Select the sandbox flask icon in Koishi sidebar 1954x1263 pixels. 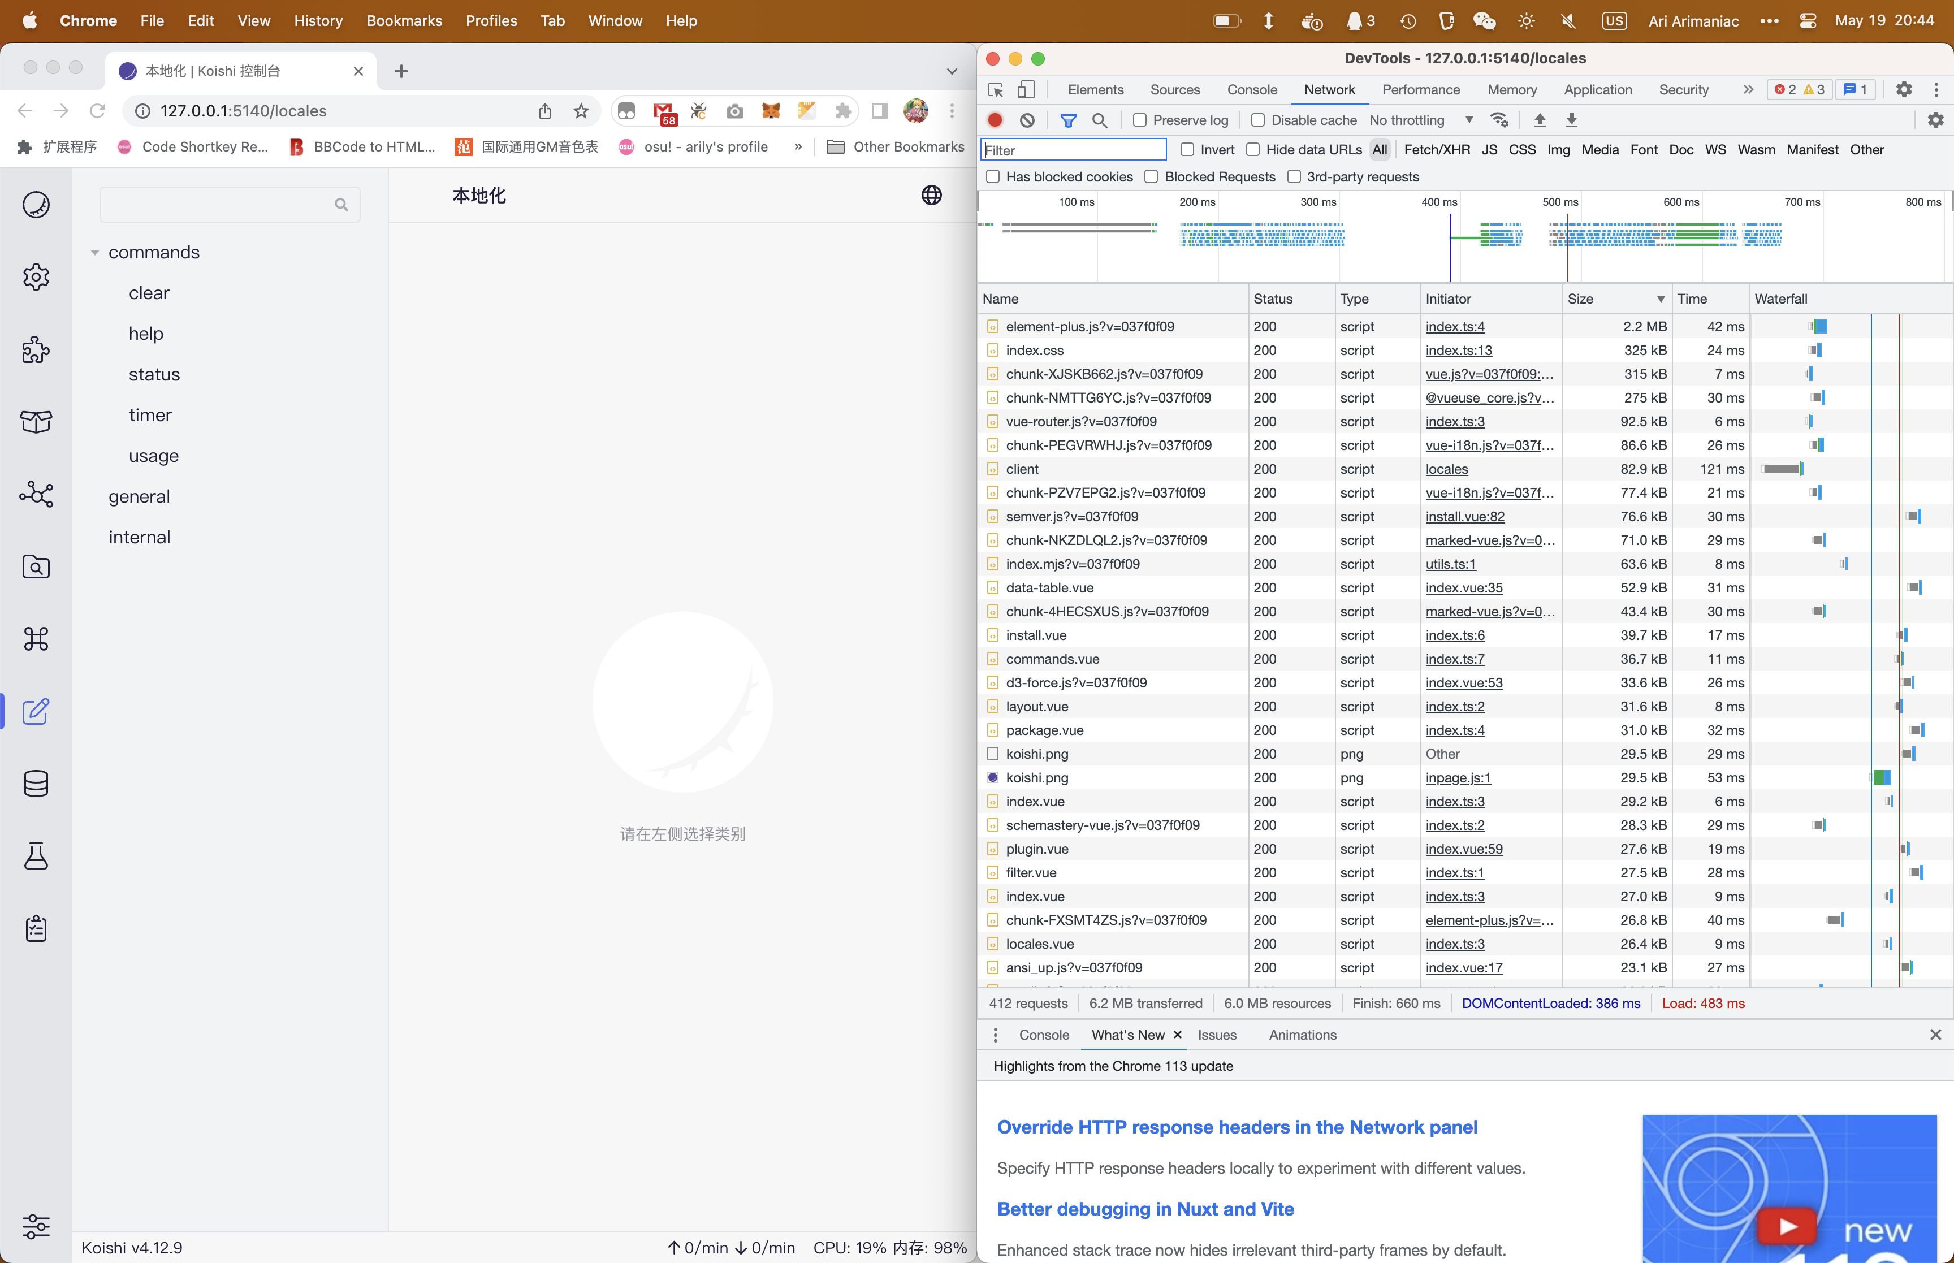click(36, 856)
